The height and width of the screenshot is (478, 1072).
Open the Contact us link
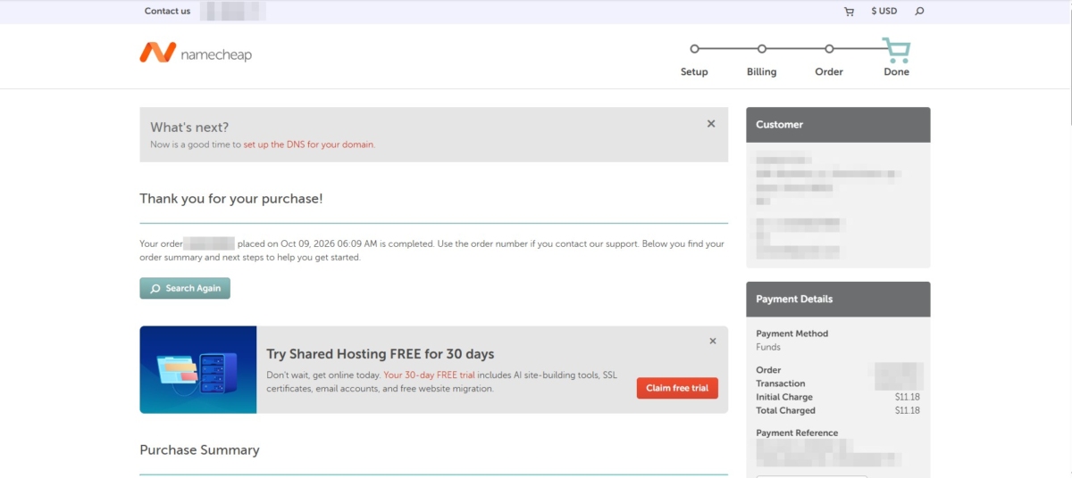tap(167, 12)
